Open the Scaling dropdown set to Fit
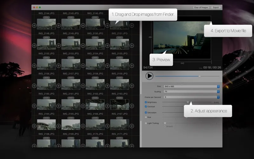This screenshot has height=159, width=254. [x=192, y=92]
